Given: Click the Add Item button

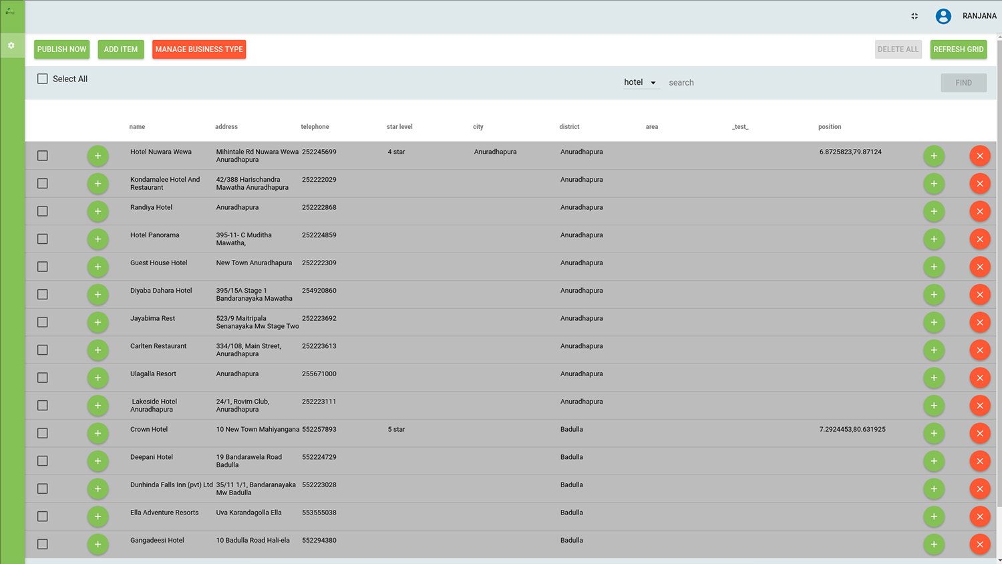Looking at the screenshot, I should coord(121,49).
